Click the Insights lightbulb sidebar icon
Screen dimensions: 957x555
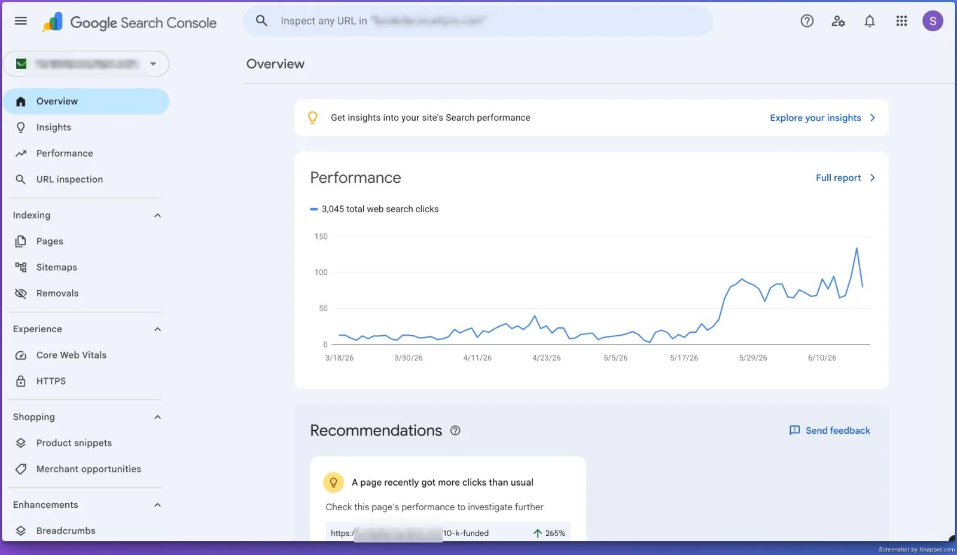[21, 127]
